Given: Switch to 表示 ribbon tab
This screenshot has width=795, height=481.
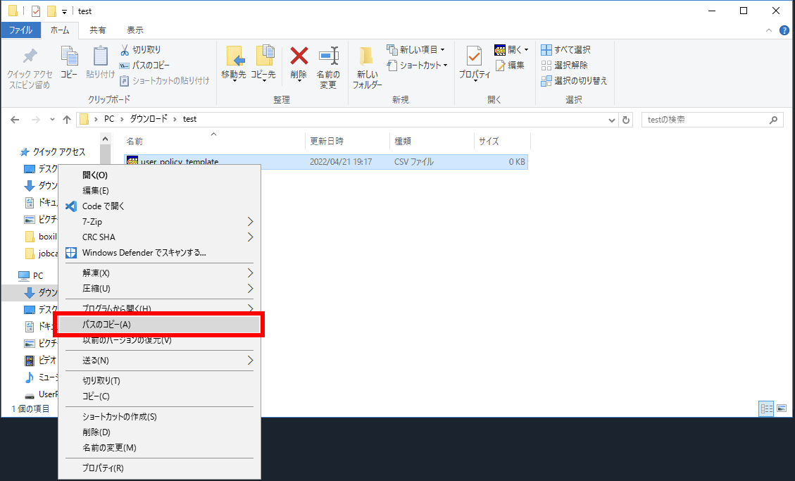Looking at the screenshot, I should click(x=135, y=30).
